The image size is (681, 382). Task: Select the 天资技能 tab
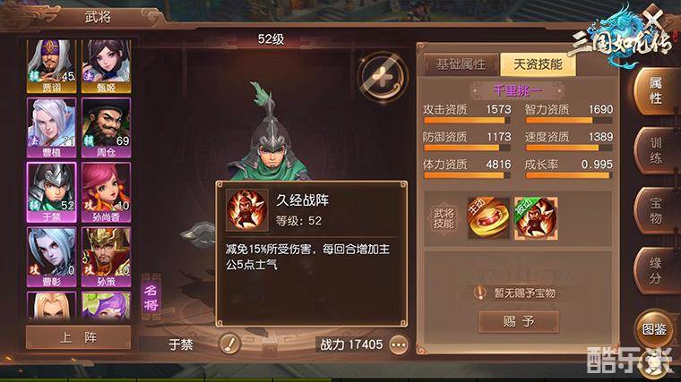tap(538, 64)
